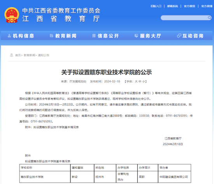Open the 服务大厅 menu
Image resolution: width=214 pixels, height=184 pixels.
tap(151, 36)
